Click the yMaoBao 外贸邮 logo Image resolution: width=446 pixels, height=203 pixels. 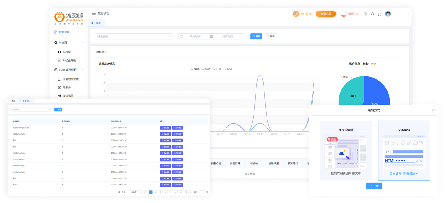pos(69,18)
